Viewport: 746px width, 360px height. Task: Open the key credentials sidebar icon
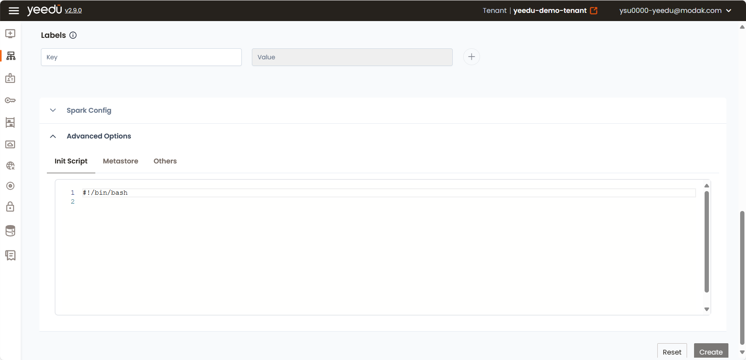11,100
